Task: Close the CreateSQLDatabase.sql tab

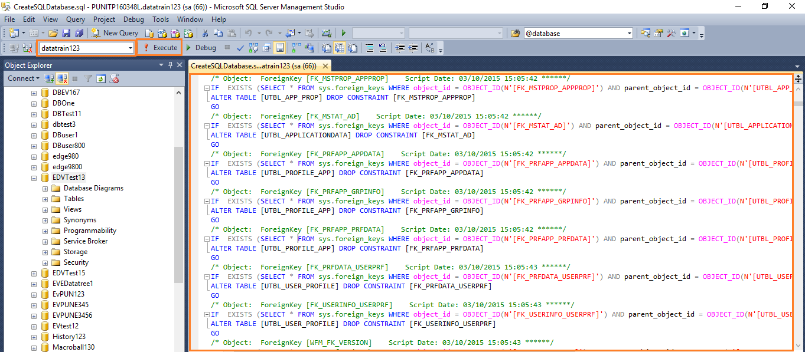Action: point(324,66)
